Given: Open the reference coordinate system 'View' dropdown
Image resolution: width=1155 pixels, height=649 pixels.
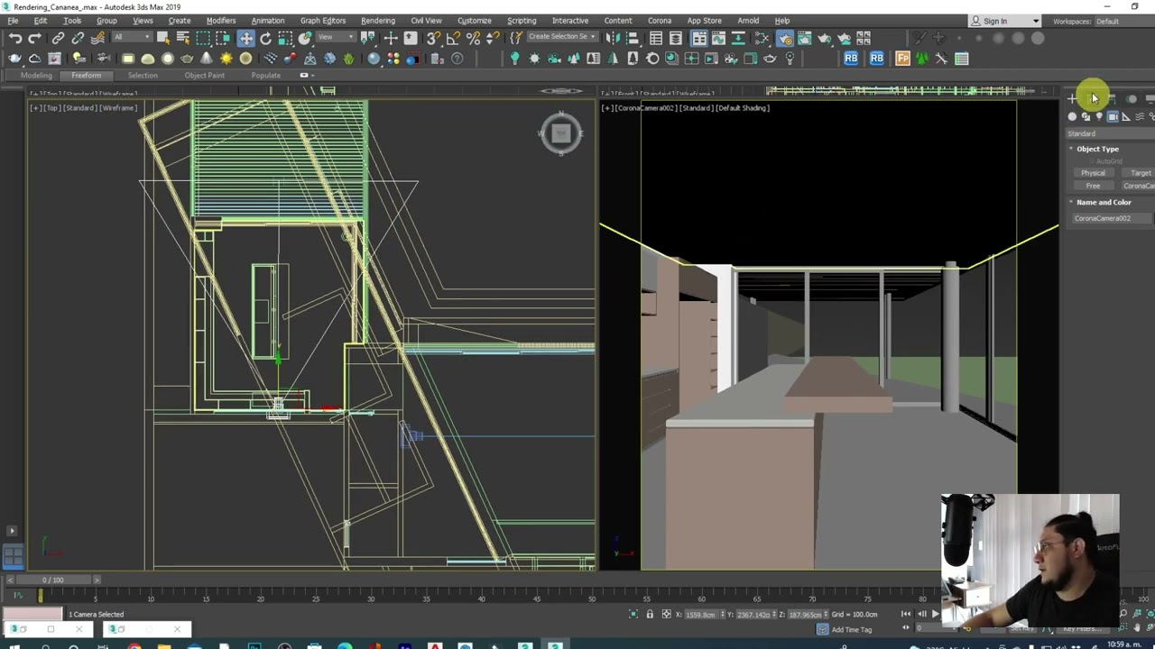Looking at the screenshot, I should click(x=337, y=37).
